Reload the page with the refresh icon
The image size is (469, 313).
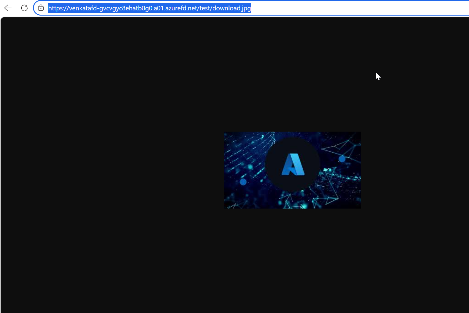[x=24, y=8]
